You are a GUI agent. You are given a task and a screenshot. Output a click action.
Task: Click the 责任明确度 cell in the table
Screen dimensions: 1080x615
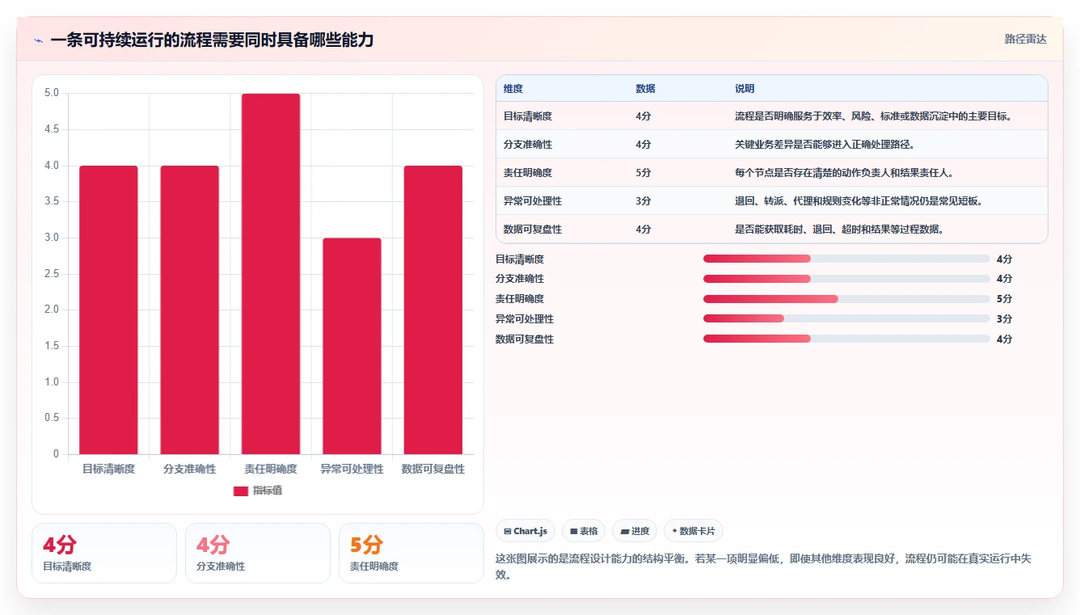coord(528,173)
